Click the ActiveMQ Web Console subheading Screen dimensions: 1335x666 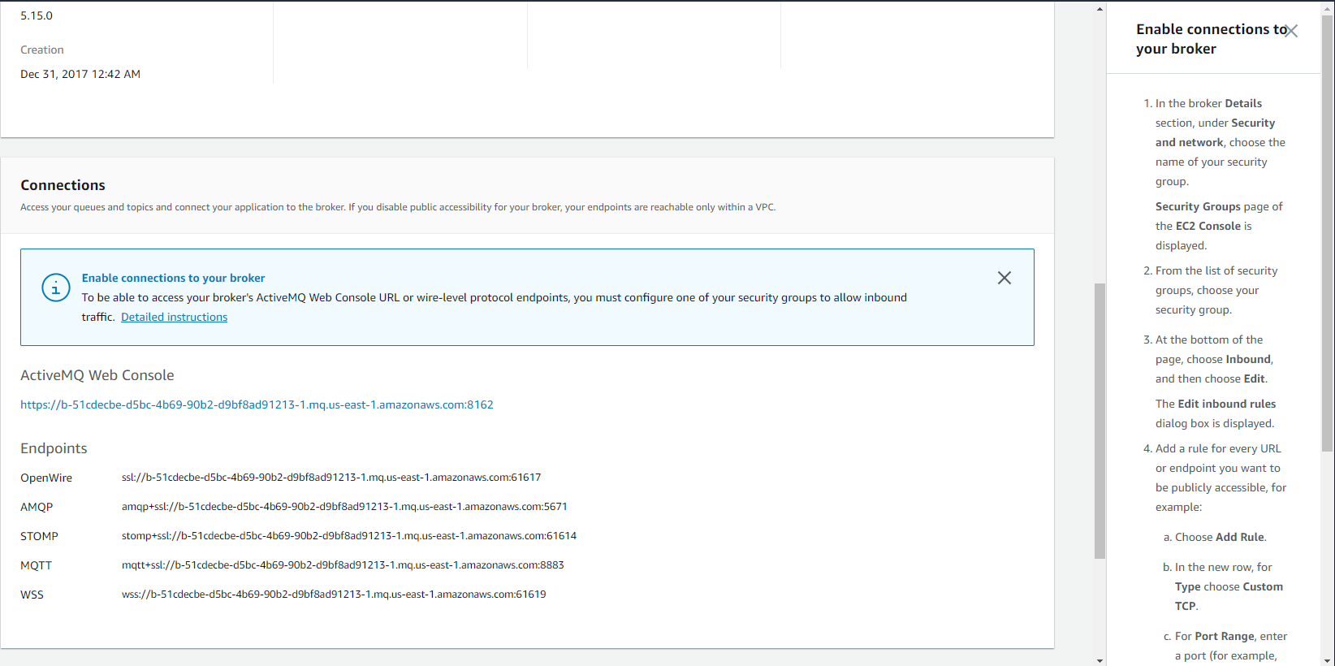click(x=97, y=375)
